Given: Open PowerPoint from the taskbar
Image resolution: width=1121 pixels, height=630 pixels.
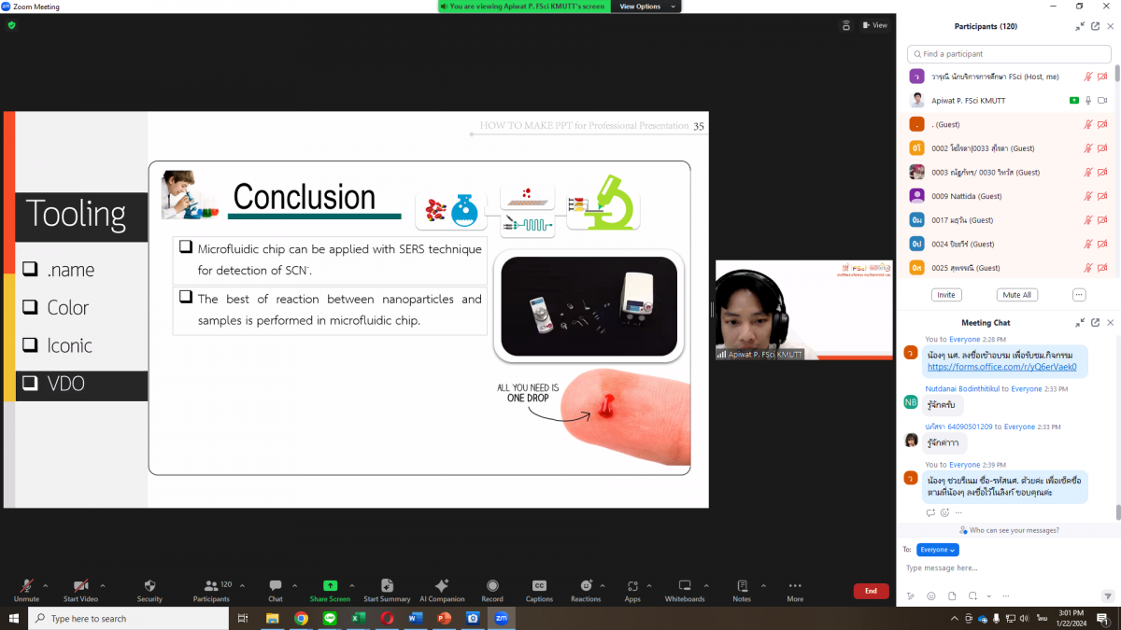Looking at the screenshot, I should point(444,618).
